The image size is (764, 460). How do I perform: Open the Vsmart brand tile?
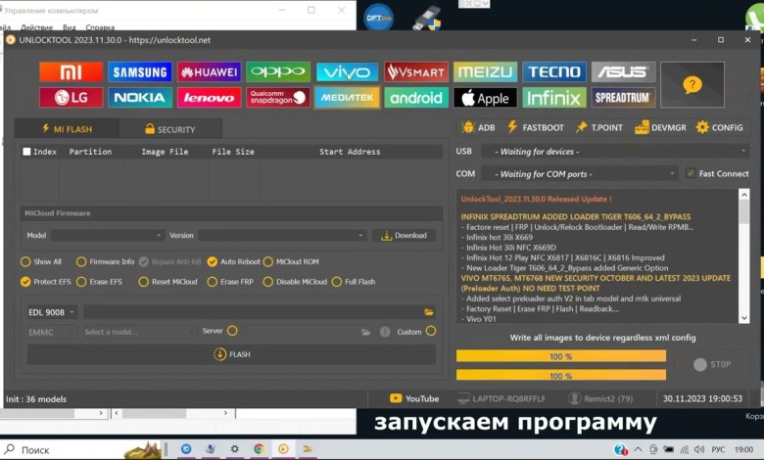pos(416,72)
